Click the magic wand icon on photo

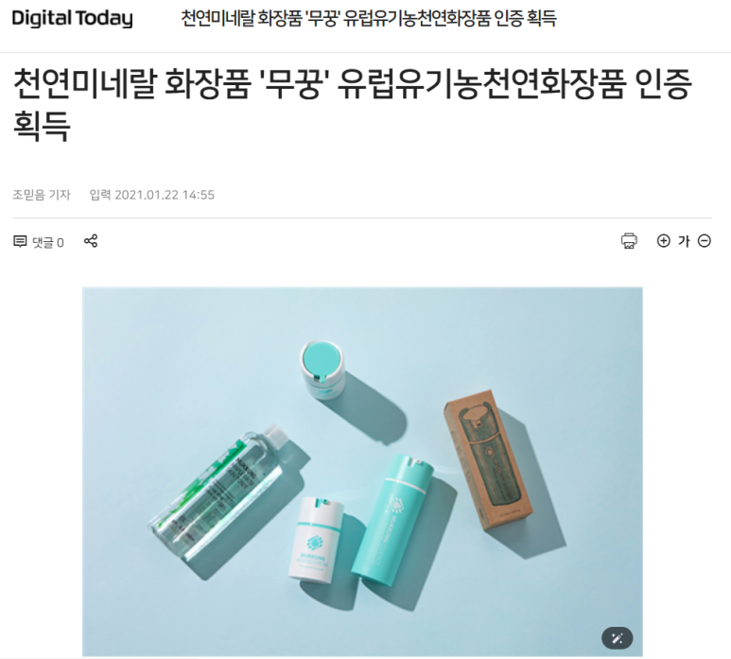(618, 638)
